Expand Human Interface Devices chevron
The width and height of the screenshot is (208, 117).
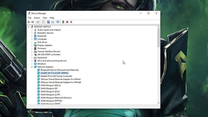click(32, 52)
